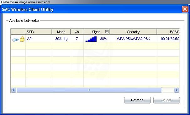Click the horizontal scrollbar thumb
The width and height of the screenshot is (190, 115).
tap(89, 90)
